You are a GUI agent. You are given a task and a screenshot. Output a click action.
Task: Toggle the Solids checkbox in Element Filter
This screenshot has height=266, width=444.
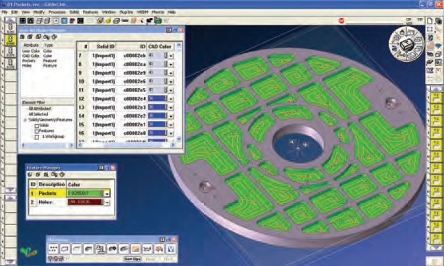coord(37,126)
